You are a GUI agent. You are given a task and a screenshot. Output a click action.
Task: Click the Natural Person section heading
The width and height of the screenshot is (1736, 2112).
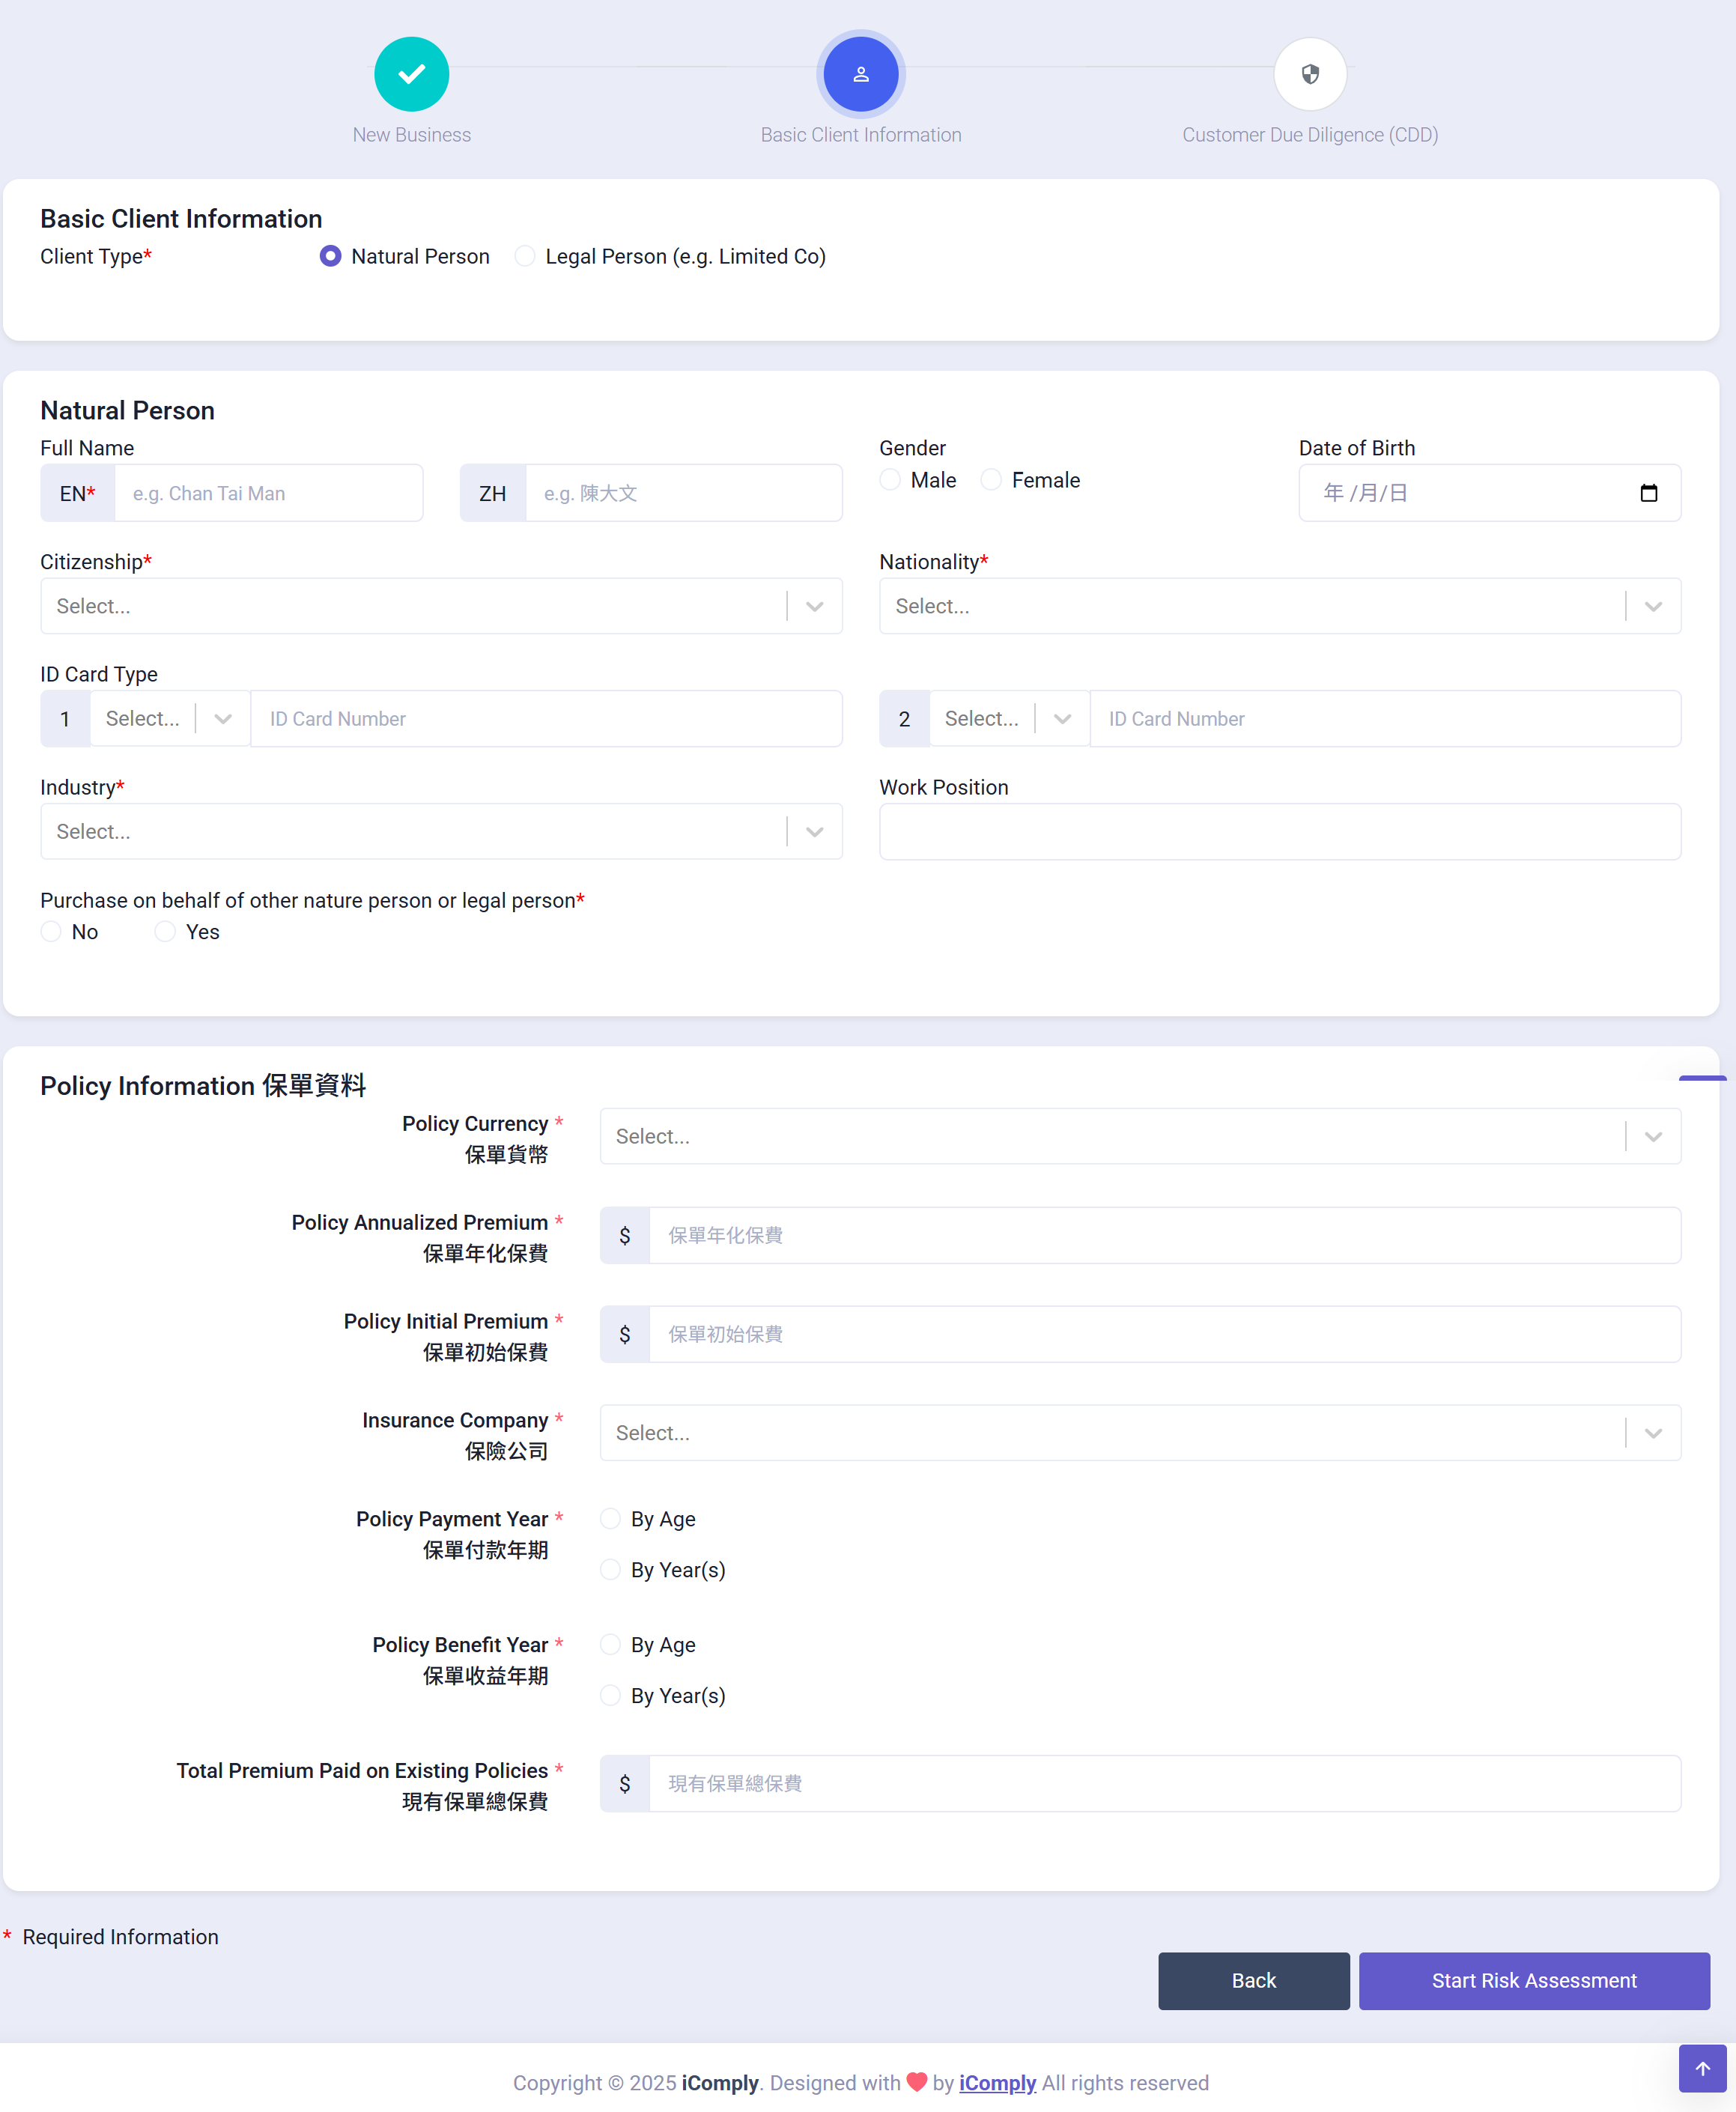pyautogui.click(x=127, y=410)
